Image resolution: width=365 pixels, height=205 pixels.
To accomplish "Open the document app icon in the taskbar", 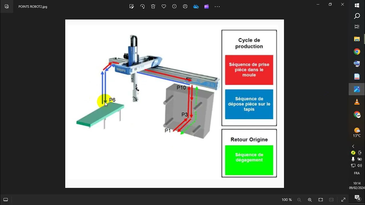I will click(357, 77).
